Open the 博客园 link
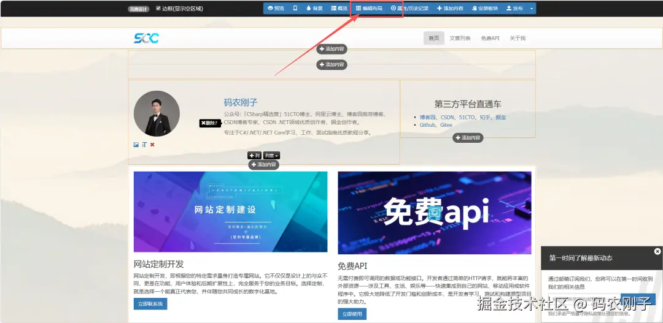This screenshot has width=663, height=323. [x=427, y=118]
